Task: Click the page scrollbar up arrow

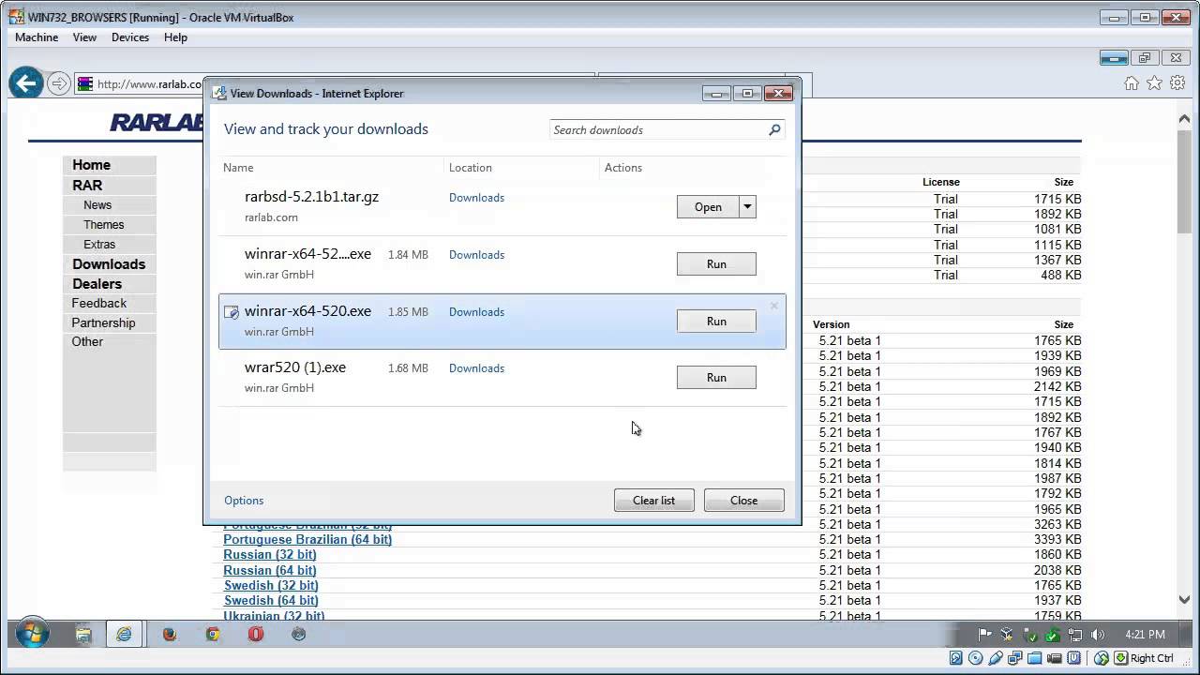Action: coord(1183,118)
